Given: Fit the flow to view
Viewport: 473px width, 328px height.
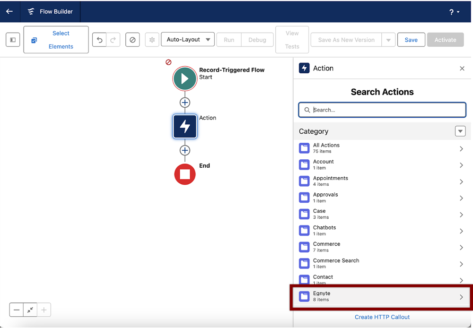Looking at the screenshot, I should tap(30, 310).
